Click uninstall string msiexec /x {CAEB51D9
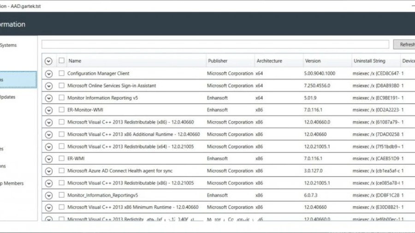415x233 pixels. point(376,158)
